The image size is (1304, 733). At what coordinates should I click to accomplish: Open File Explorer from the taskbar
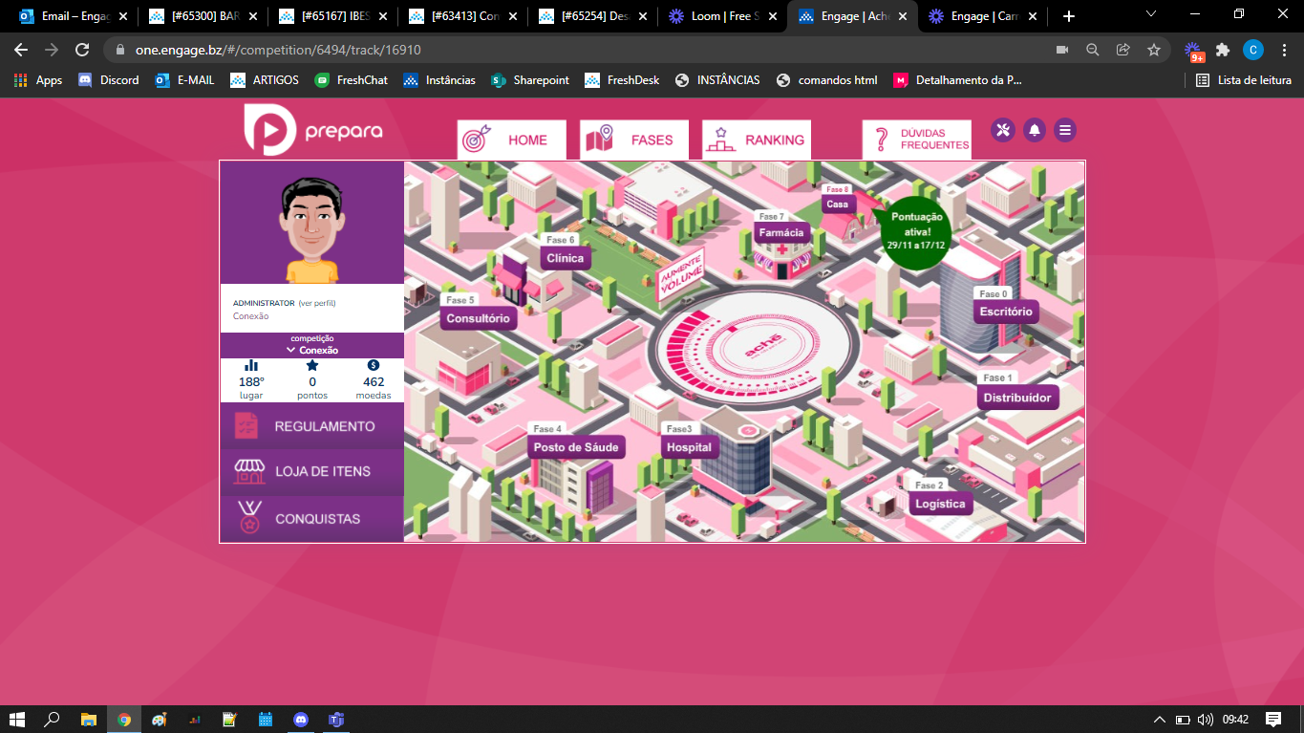88,720
